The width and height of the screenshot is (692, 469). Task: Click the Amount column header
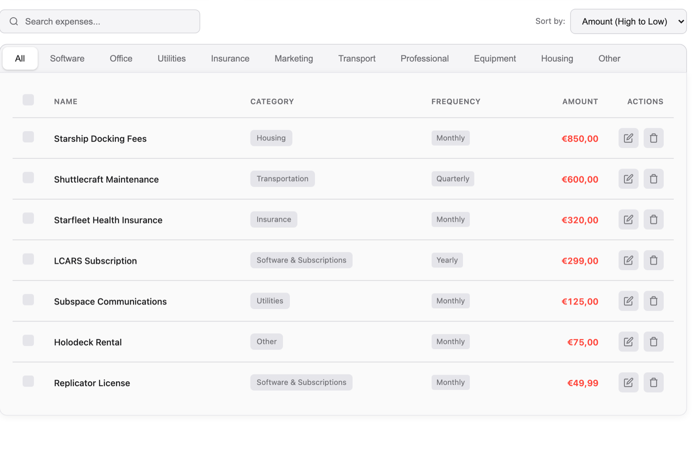pyautogui.click(x=580, y=102)
